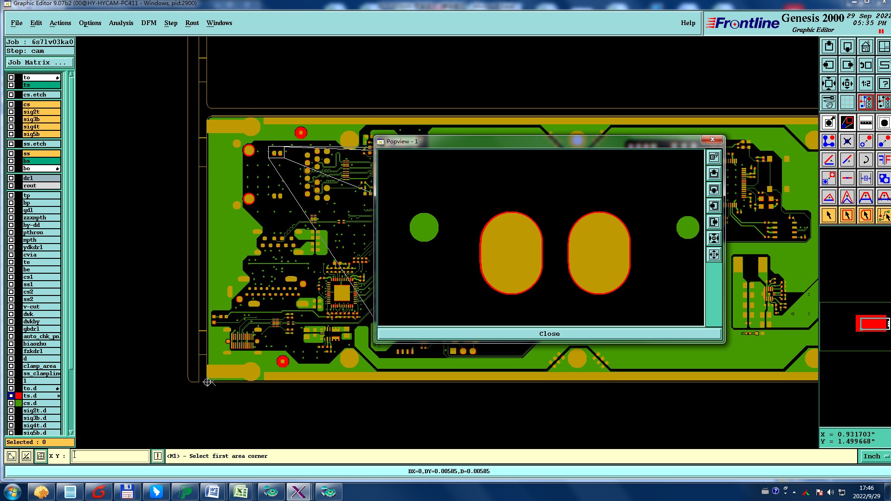Open the Analysis menu
Viewport: 891px width, 501px height.
pyautogui.click(x=121, y=23)
